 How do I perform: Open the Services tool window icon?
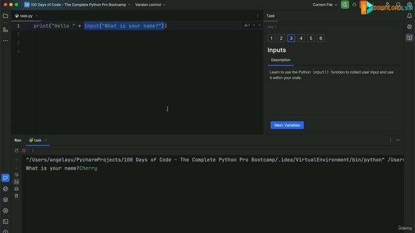click(x=5, y=211)
